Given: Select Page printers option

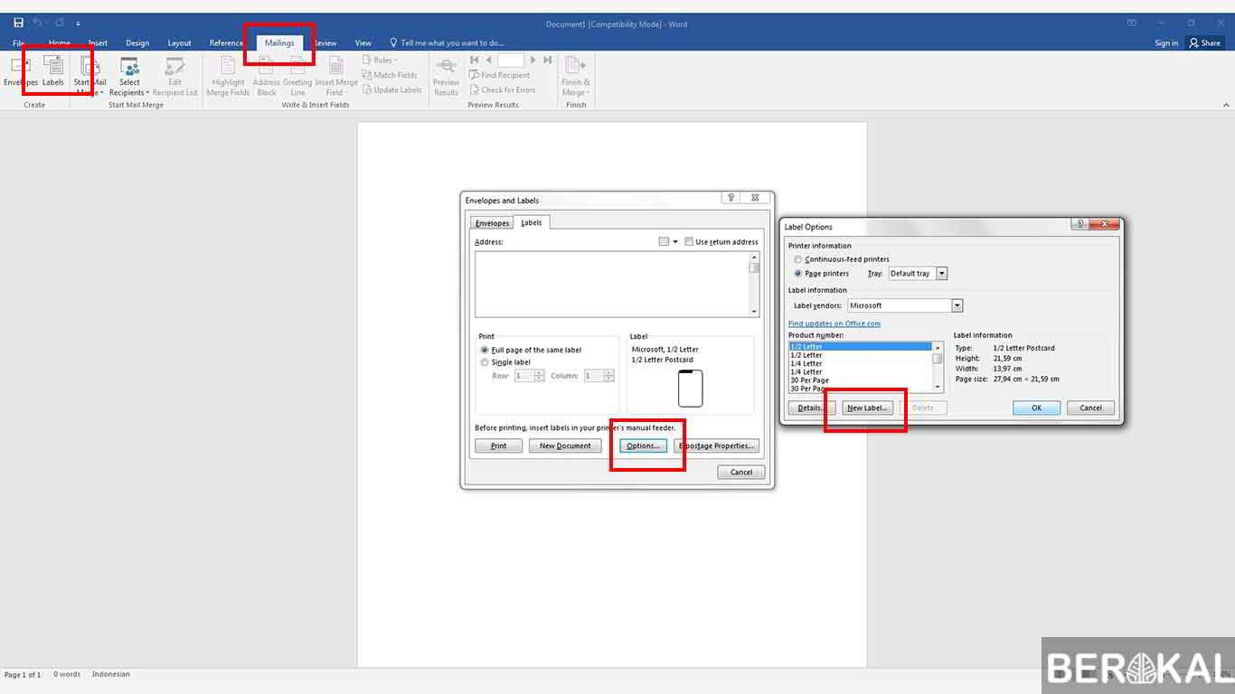Looking at the screenshot, I should pos(822,273).
